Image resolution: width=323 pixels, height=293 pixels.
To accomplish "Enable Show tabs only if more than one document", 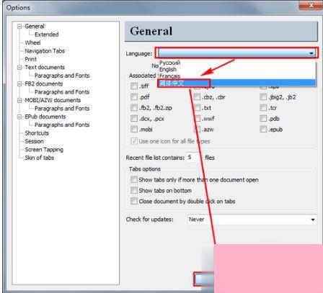I will (x=134, y=179).
